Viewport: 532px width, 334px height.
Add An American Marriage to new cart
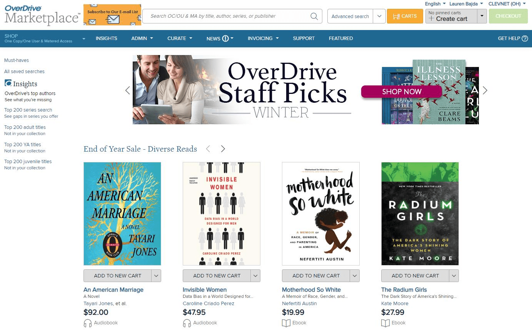[118, 276]
